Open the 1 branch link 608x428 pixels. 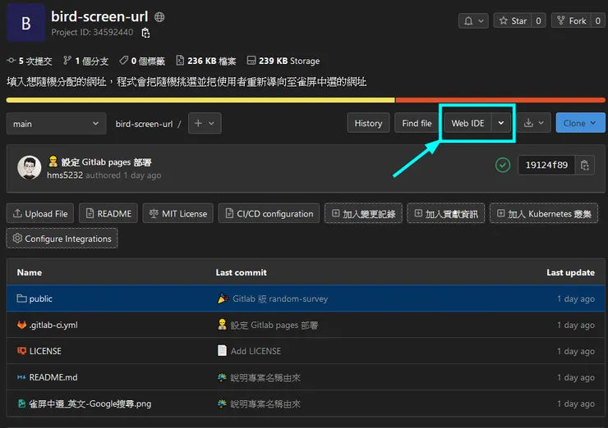[x=85, y=61]
